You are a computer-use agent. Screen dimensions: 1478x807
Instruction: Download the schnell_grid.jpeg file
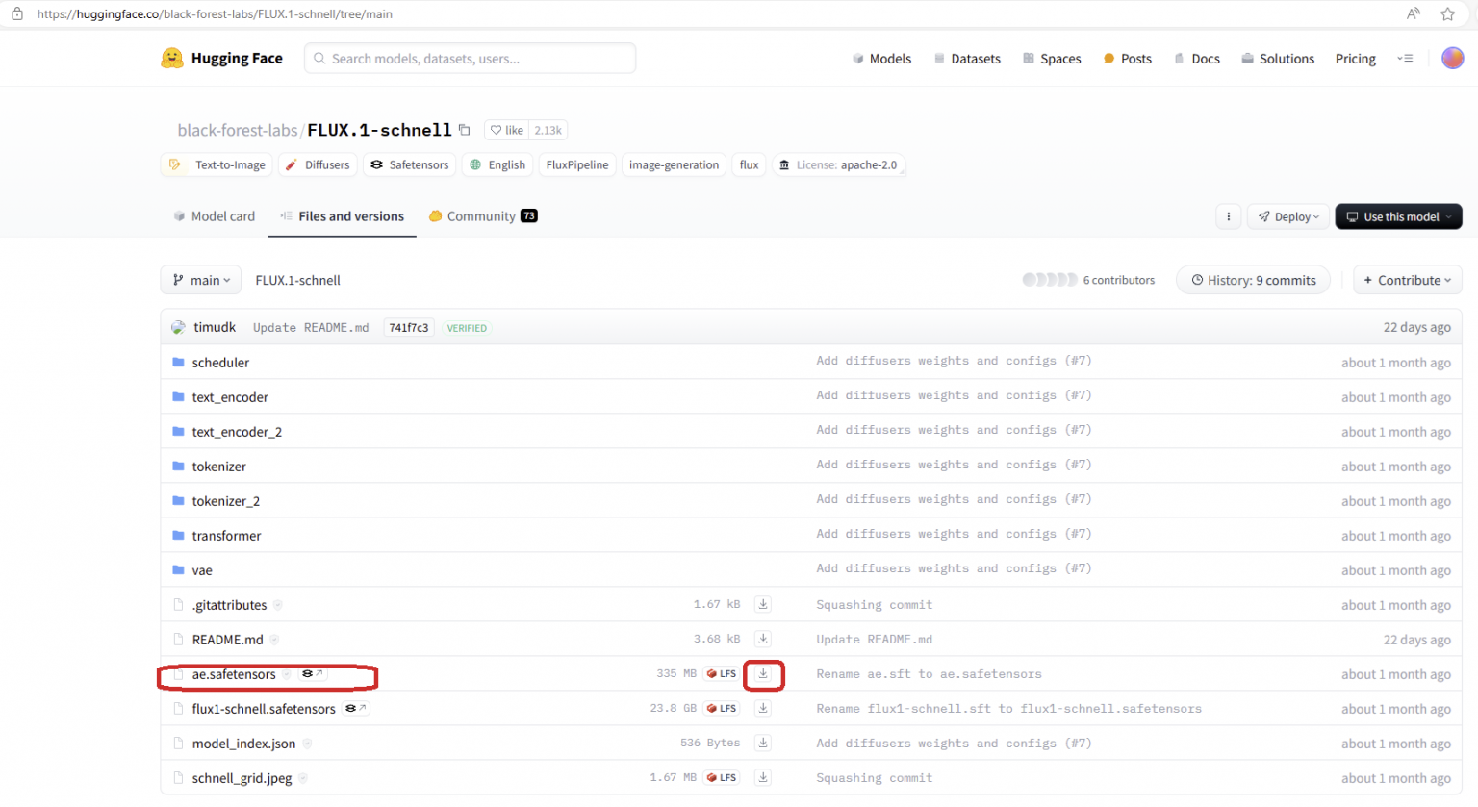(x=763, y=778)
